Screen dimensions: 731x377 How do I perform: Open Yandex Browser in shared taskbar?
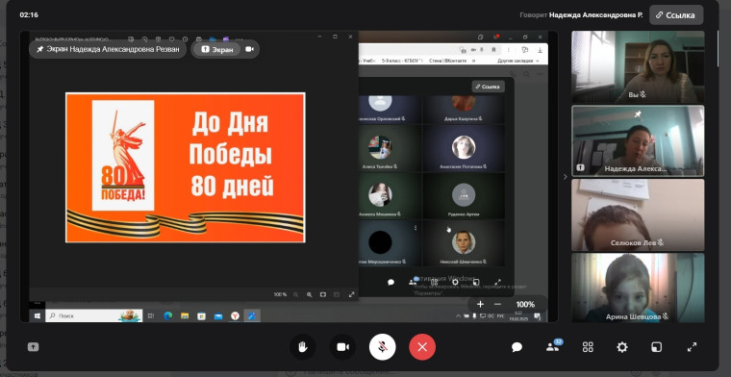(x=236, y=316)
